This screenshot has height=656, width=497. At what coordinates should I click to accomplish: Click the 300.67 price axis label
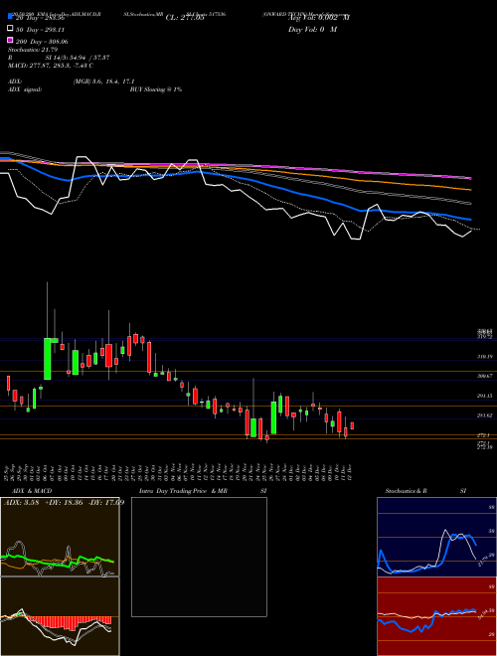coord(484,376)
